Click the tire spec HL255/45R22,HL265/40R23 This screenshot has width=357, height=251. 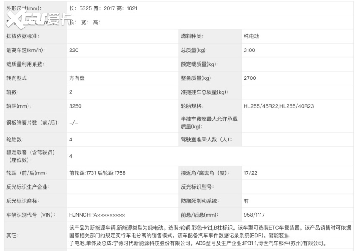[278, 106]
